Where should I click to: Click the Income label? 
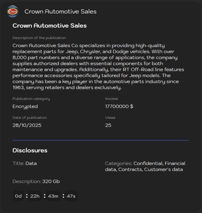111,99
